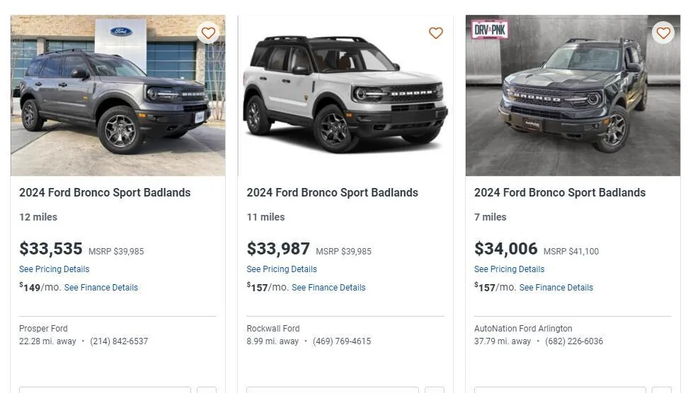Screen dimensions: 700x393
Task: Tap heart icon on AutoNation Bronco photo
Action: coord(663,33)
